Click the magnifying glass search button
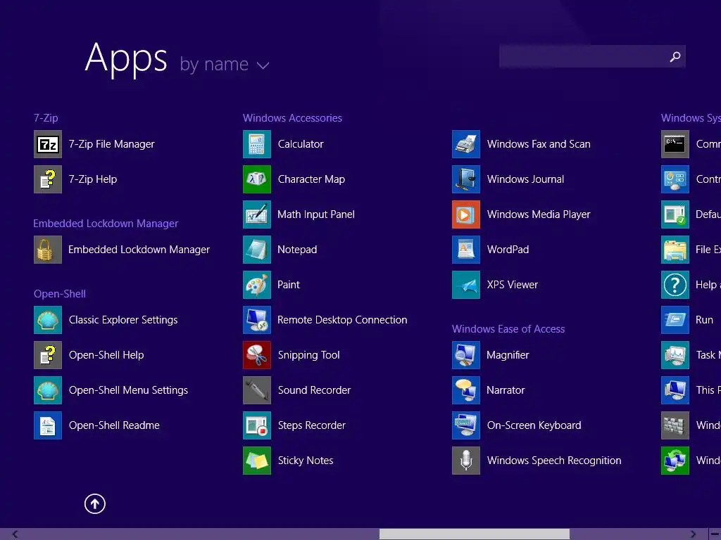This screenshot has height=540, width=721. pyautogui.click(x=675, y=56)
